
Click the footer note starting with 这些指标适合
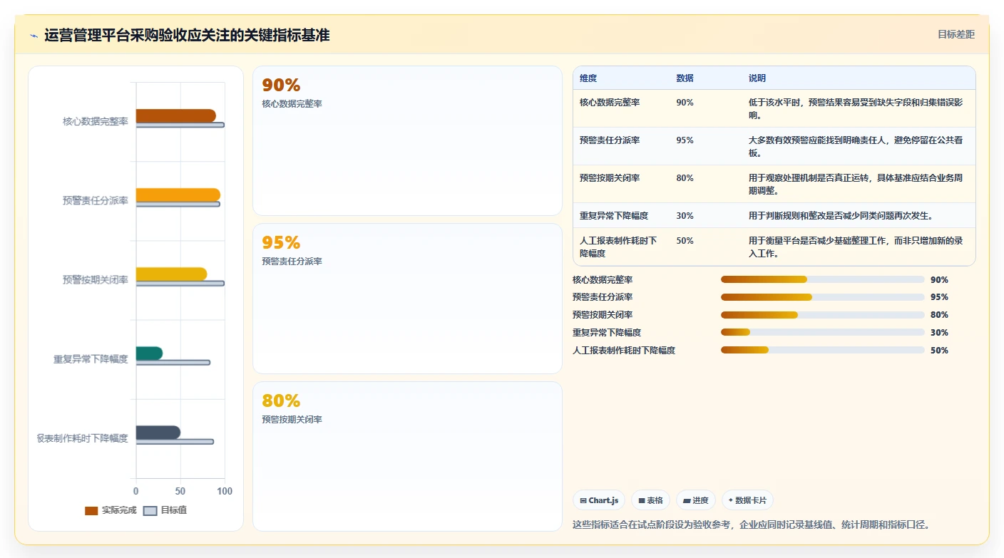click(751, 525)
